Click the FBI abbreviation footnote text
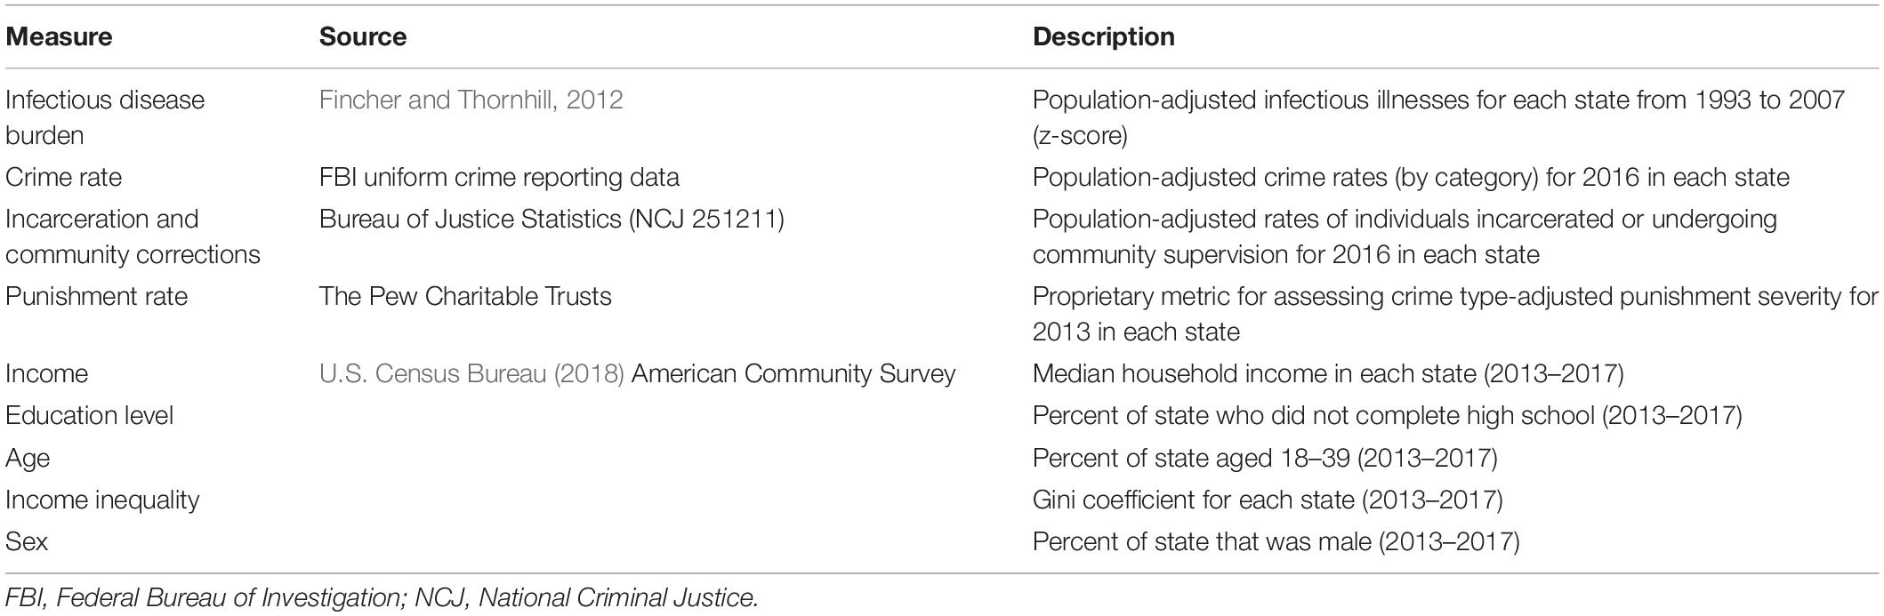Image resolution: width=1884 pixels, height=616 pixels. coord(204,598)
